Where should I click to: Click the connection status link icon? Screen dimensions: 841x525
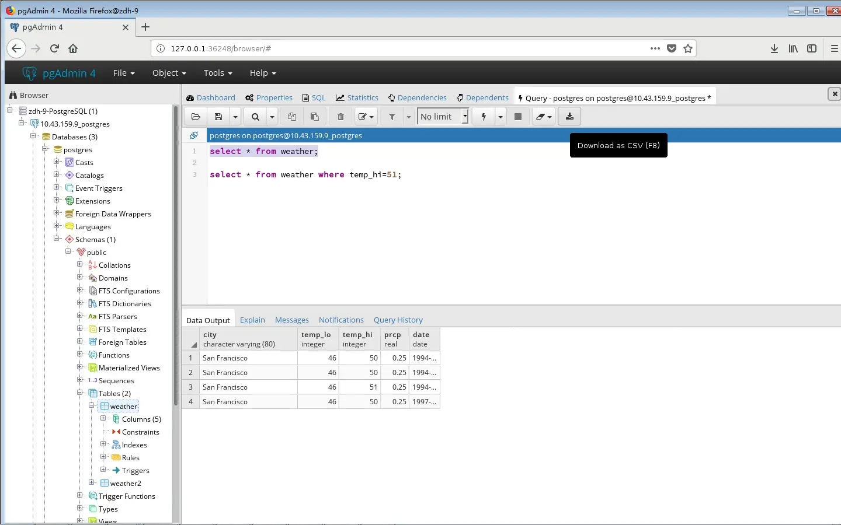click(194, 135)
